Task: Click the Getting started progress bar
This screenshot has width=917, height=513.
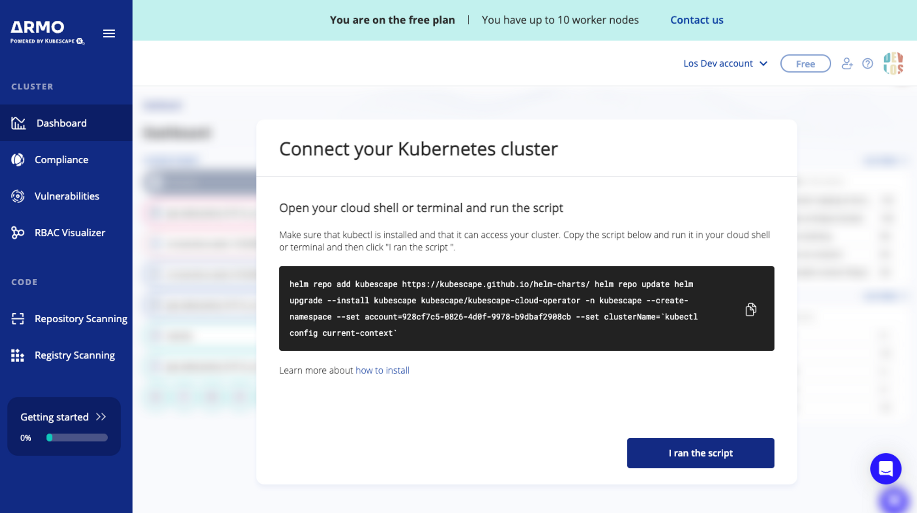Action: (77, 438)
